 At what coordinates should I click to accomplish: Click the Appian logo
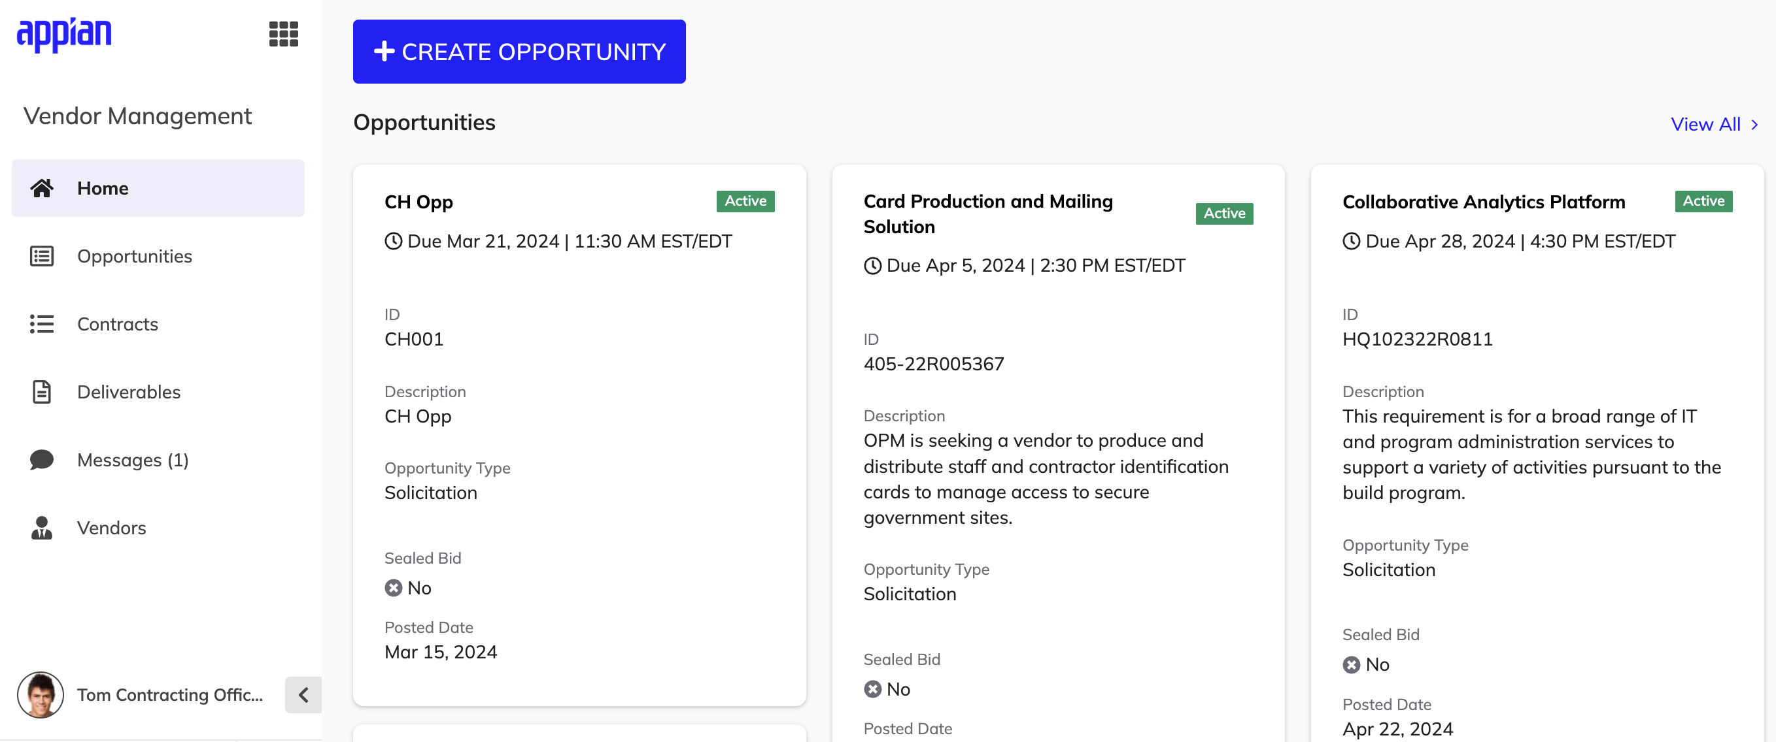click(x=64, y=34)
